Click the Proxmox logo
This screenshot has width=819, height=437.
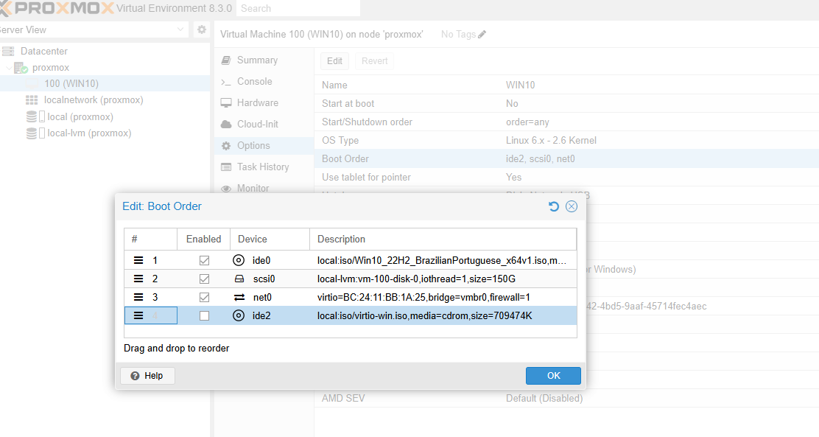(57, 8)
